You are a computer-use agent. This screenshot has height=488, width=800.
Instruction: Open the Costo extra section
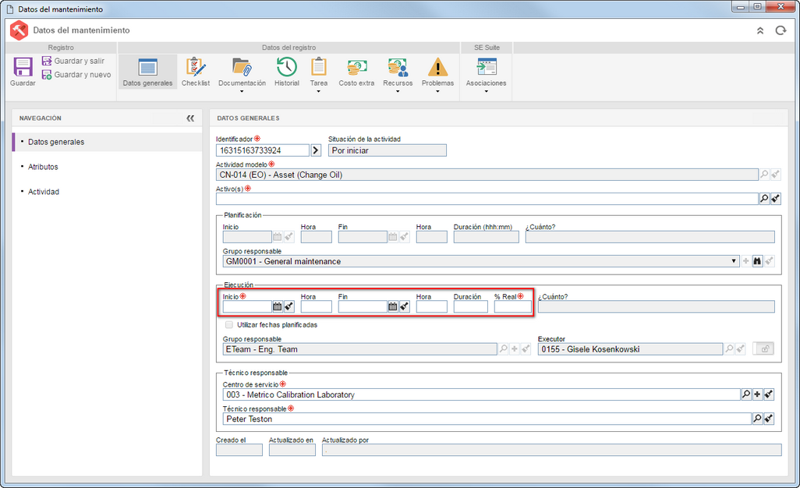[x=356, y=72]
